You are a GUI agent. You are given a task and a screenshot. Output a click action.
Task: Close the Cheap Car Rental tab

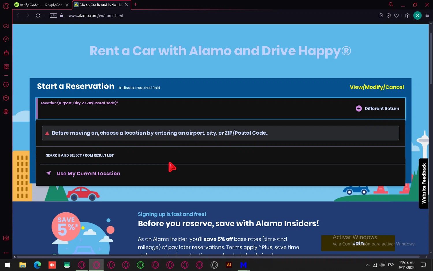(126, 5)
